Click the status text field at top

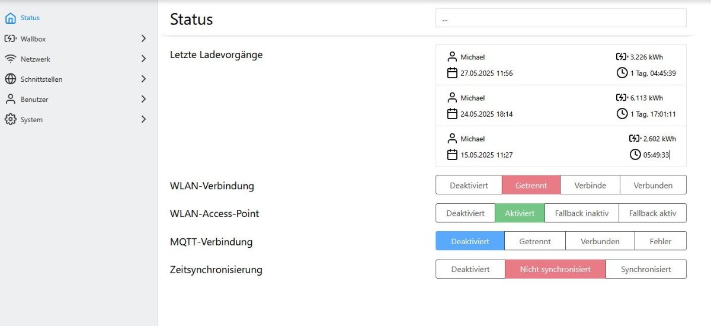pyautogui.click(x=561, y=18)
